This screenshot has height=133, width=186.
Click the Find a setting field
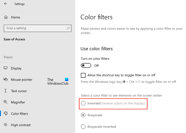(35, 28)
